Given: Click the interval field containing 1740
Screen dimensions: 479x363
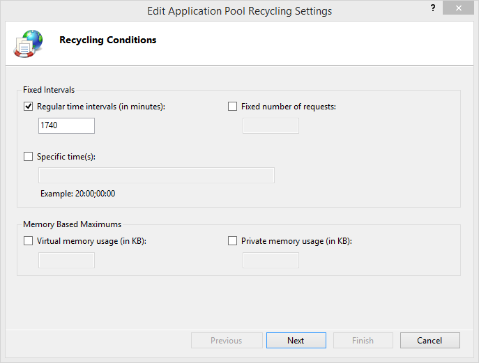Looking at the screenshot, I should [x=66, y=125].
